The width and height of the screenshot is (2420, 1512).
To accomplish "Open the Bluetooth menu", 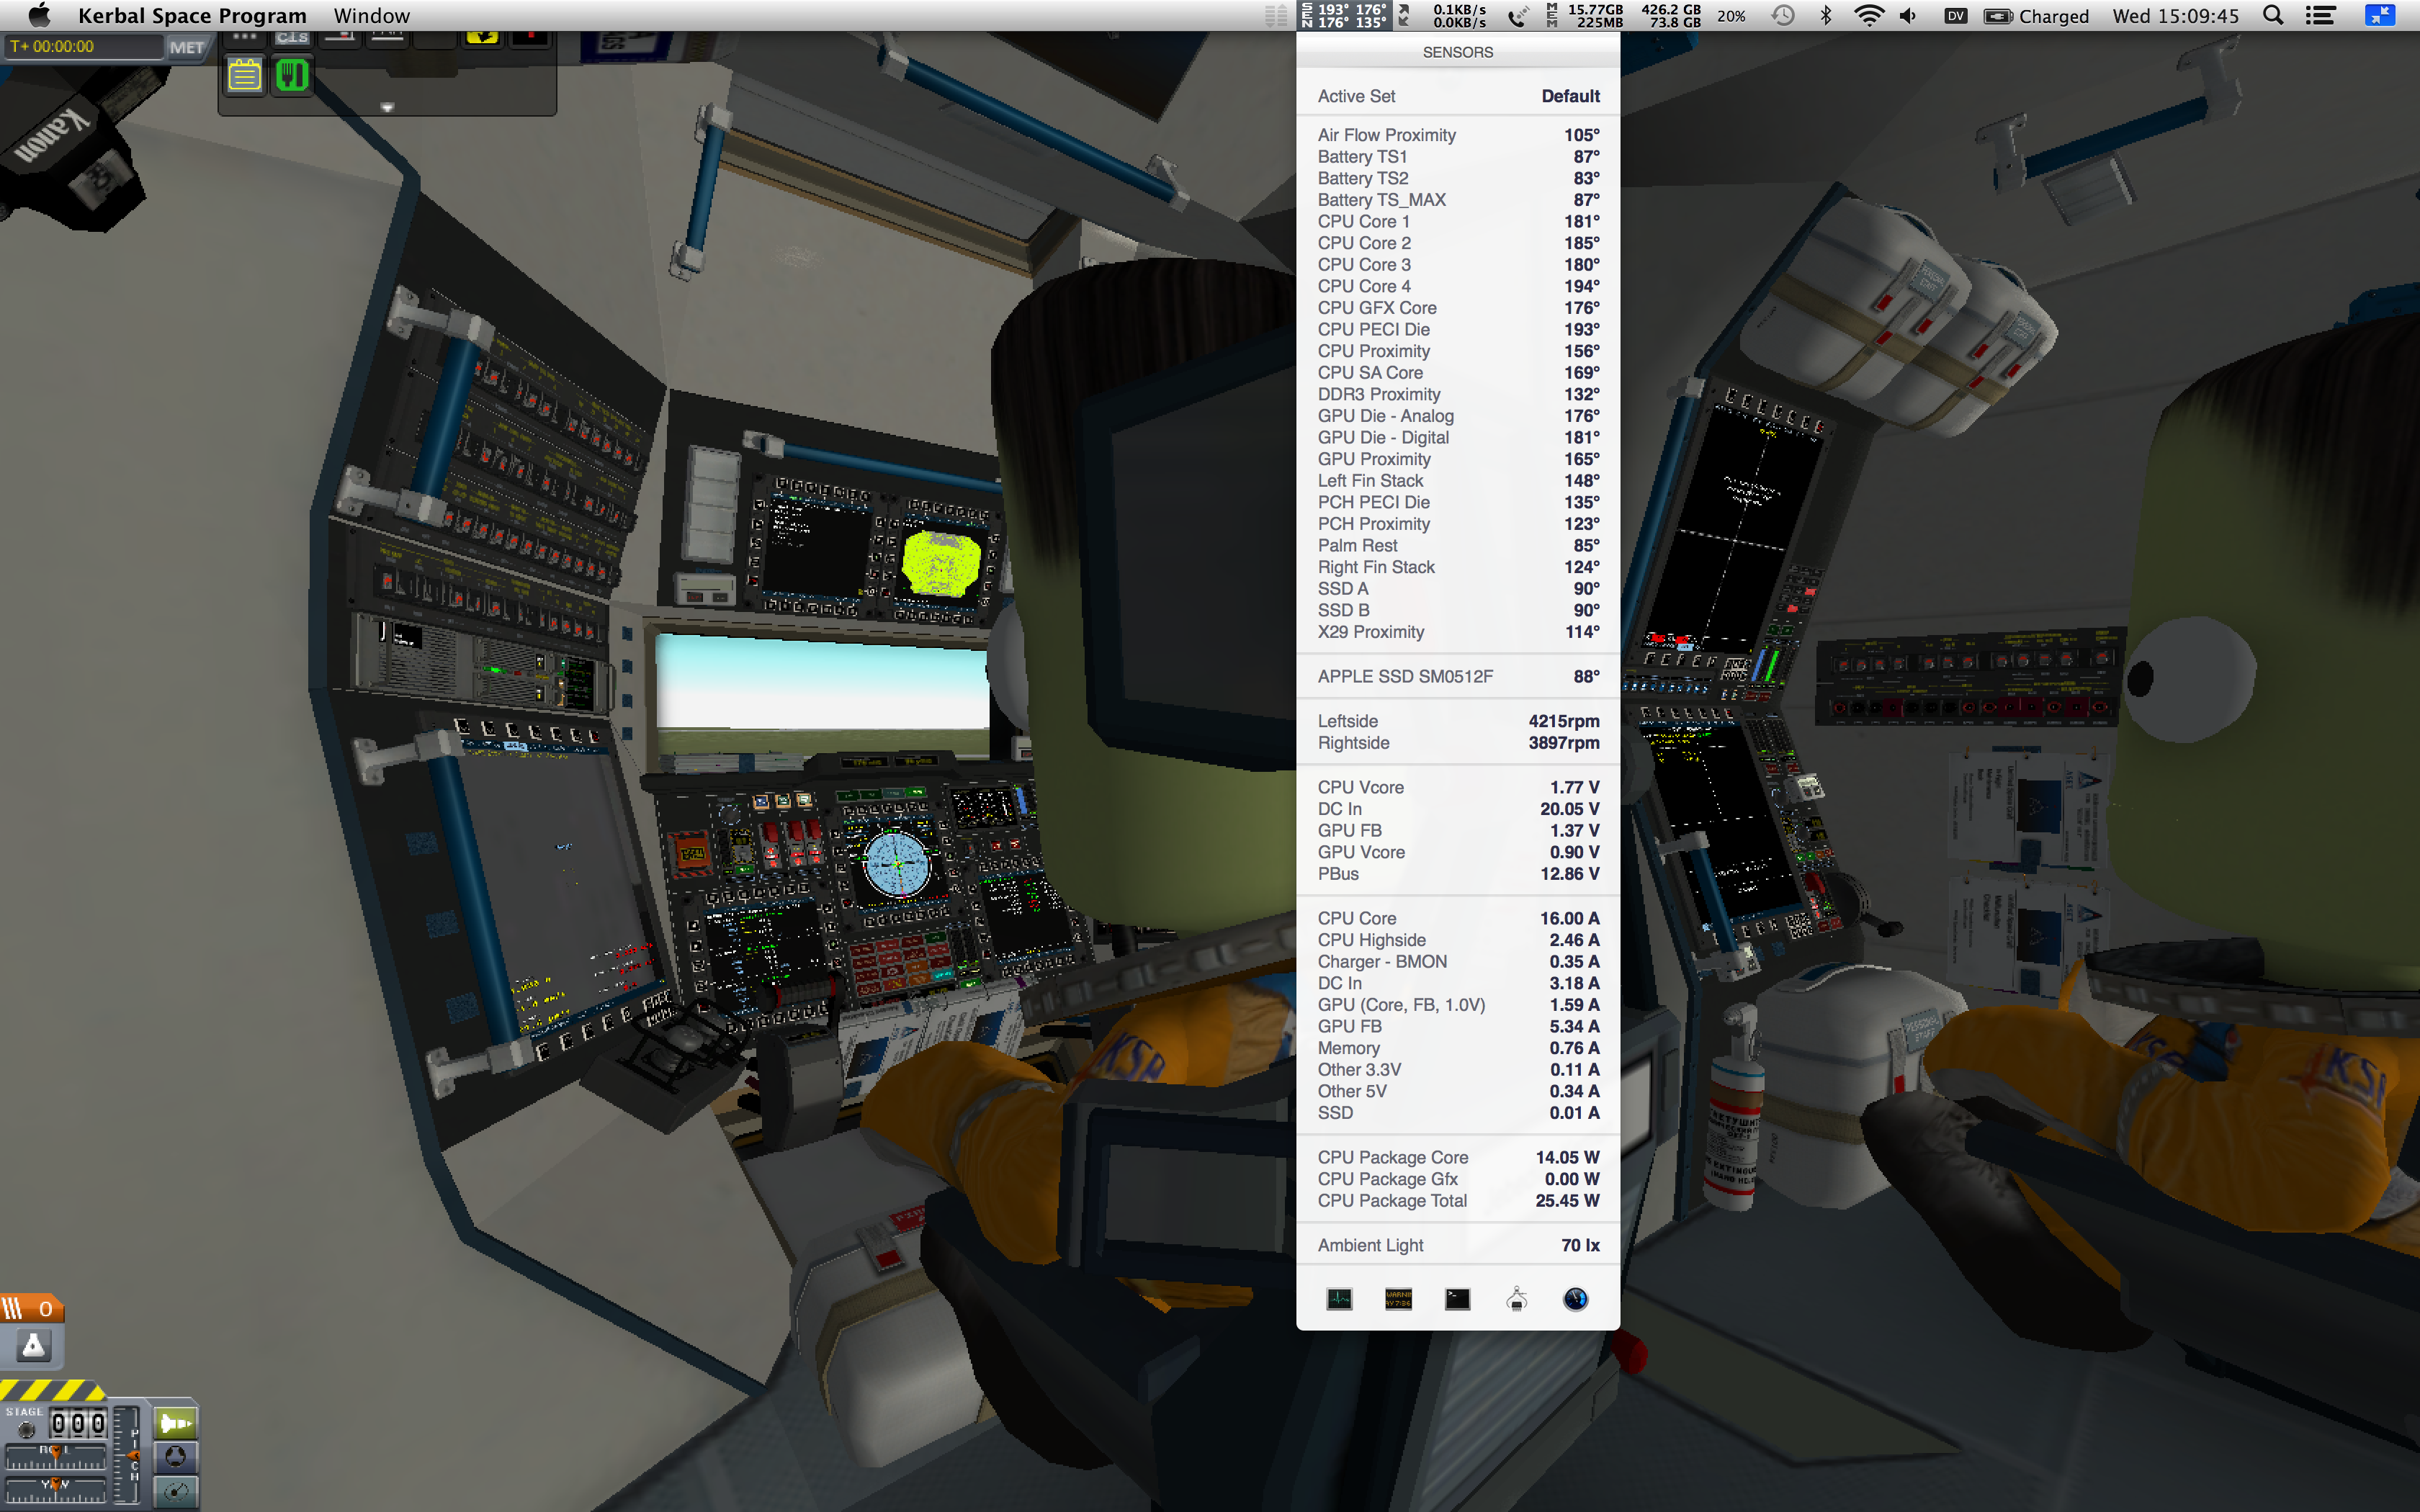I will pyautogui.click(x=1825, y=15).
